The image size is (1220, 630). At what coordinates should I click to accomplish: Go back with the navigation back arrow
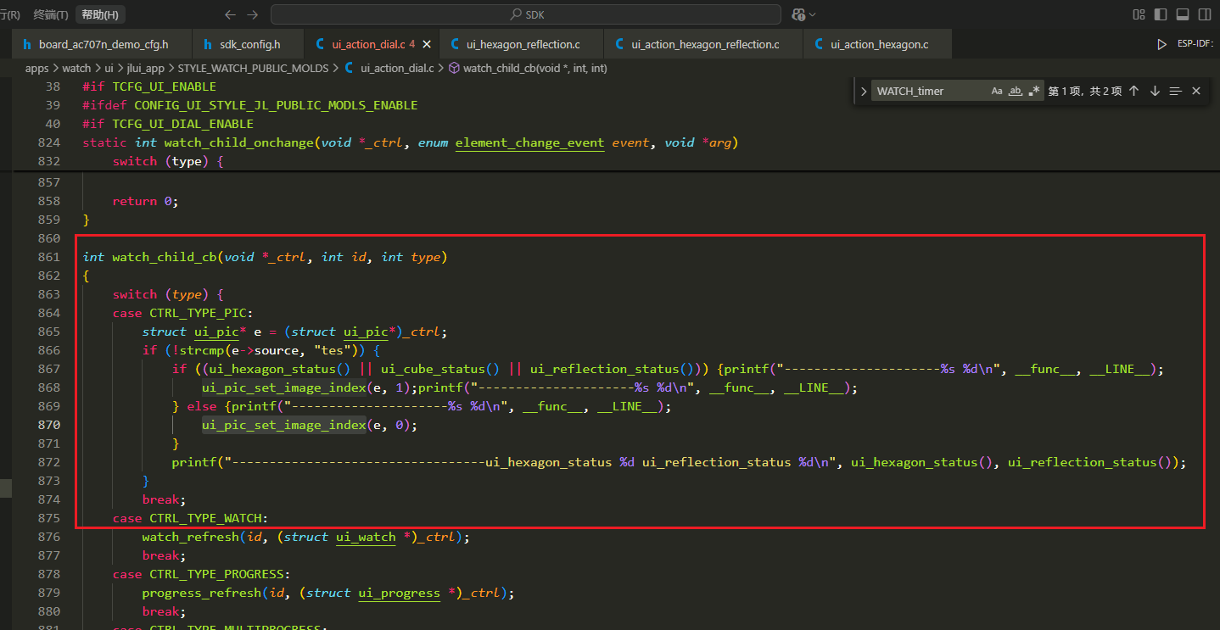pos(231,14)
